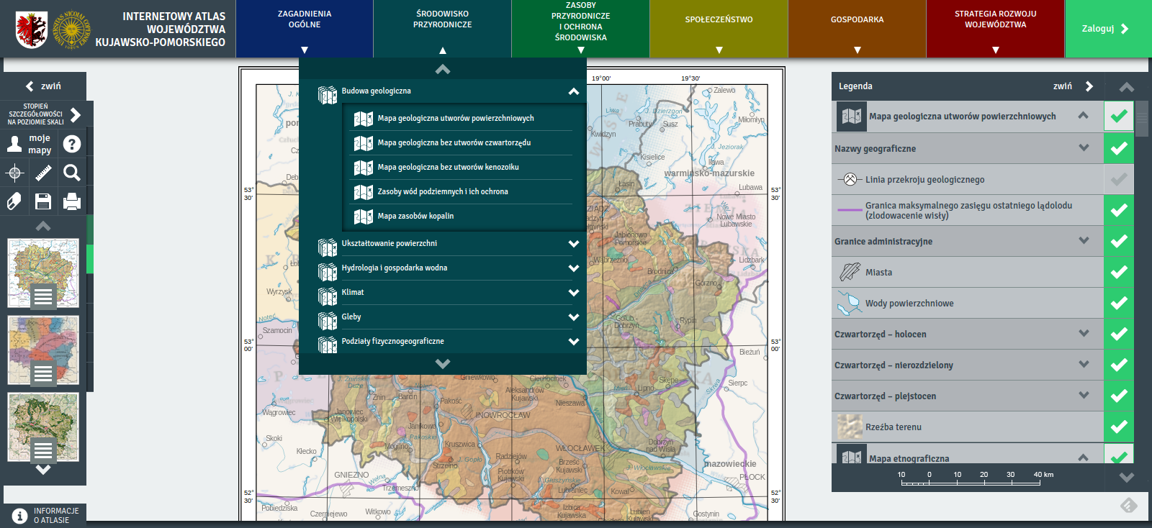This screenshot has width=1152, height=528.
Task: Select the first map thumbnail
Action: [43, 273]
